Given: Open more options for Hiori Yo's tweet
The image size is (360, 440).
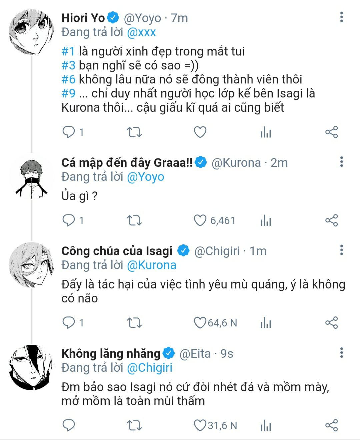Looking at the screenshot, I should click(341, 17).
